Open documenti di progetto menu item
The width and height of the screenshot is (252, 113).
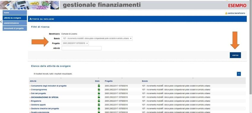15,28
